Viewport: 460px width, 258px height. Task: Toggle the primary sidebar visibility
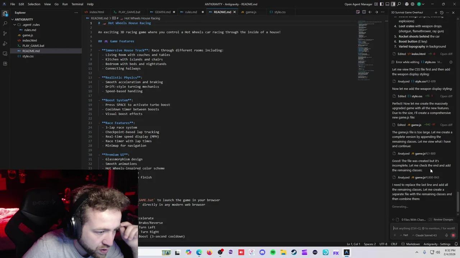pos(382,4)
